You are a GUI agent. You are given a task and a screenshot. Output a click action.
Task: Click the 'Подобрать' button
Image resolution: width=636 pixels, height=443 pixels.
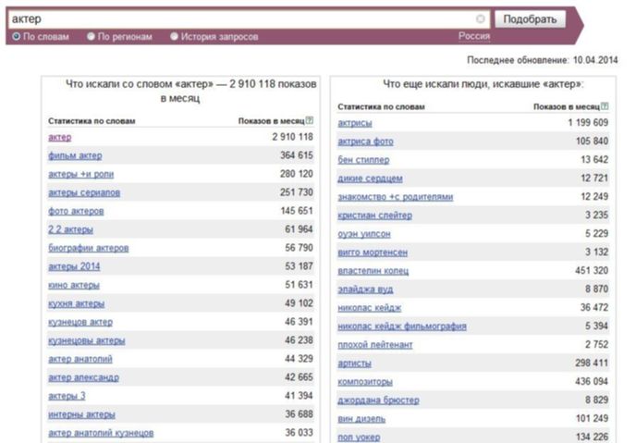click(530, 19)
